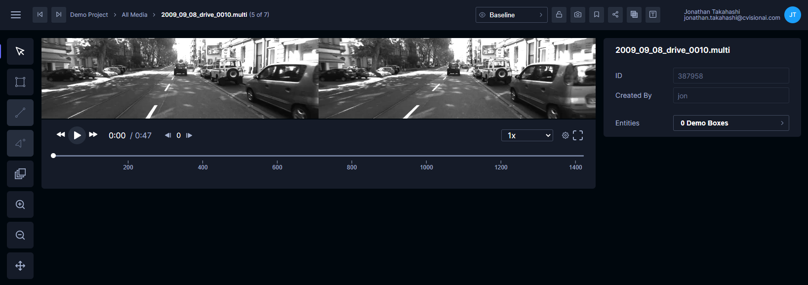Image resolution: width=808 pixels, height=285 pixels.
Task: Expand the 0 Demo Boxes entities row
Action: 731,123
